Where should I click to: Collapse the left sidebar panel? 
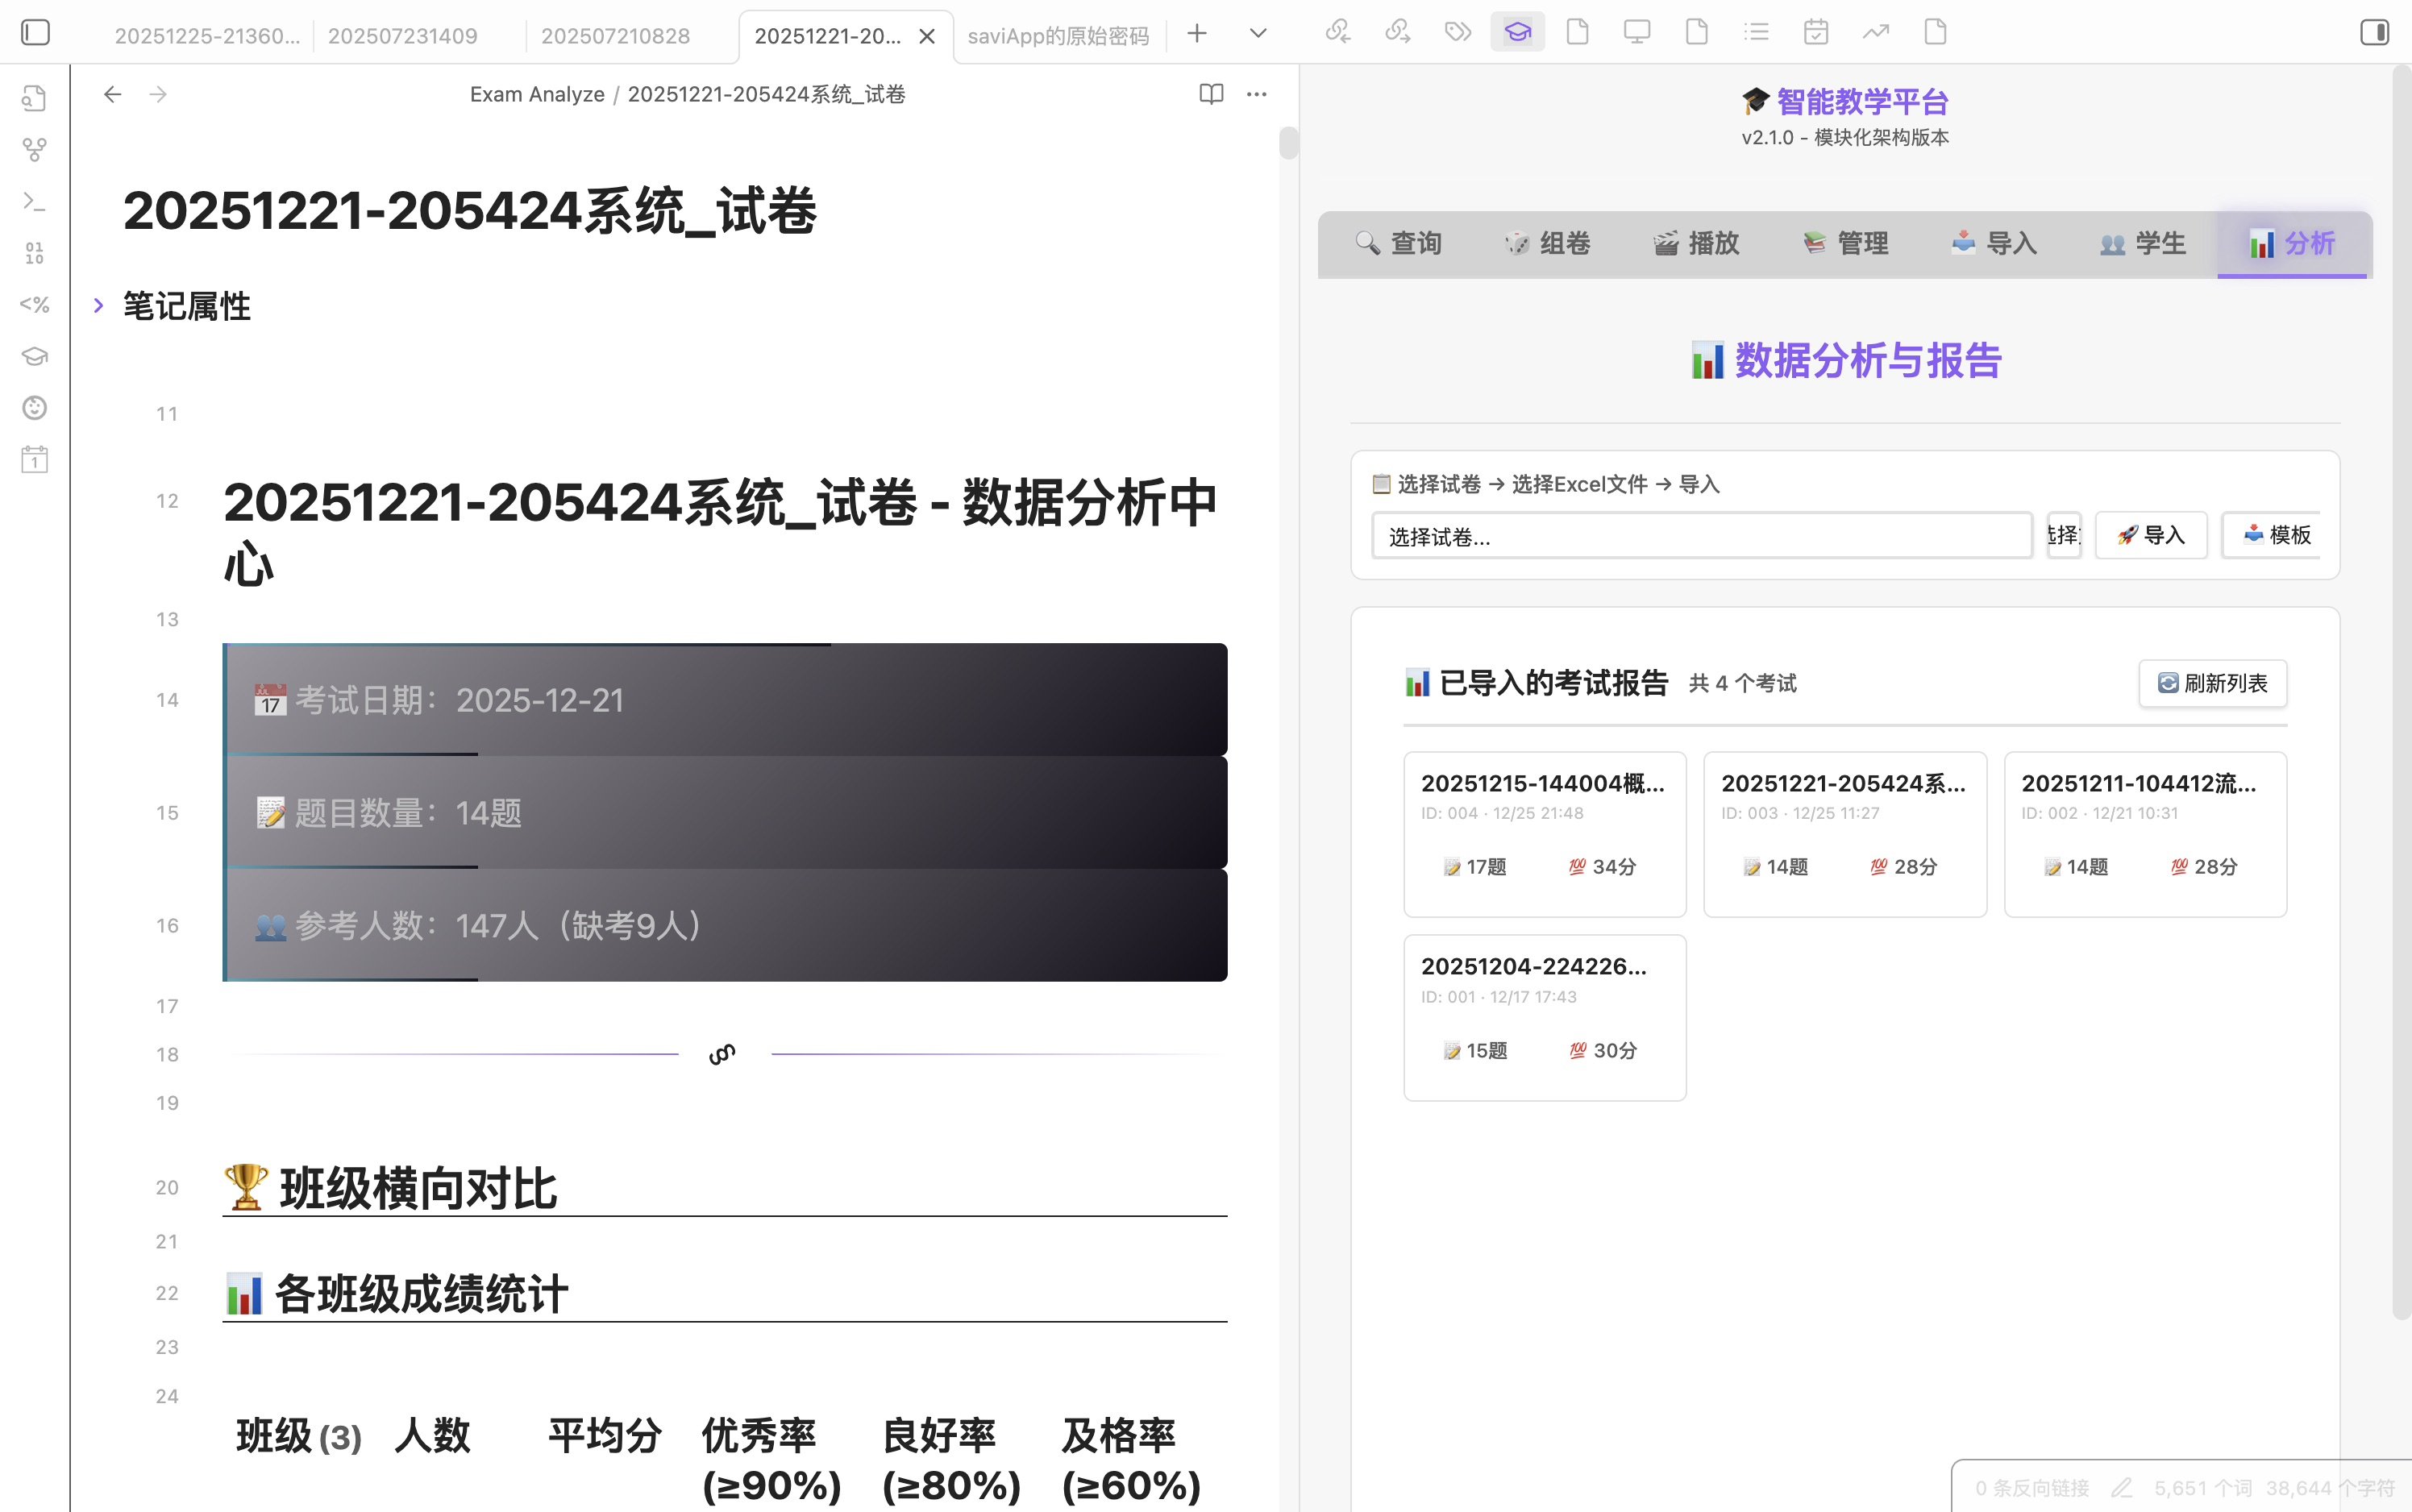point(36,32)
